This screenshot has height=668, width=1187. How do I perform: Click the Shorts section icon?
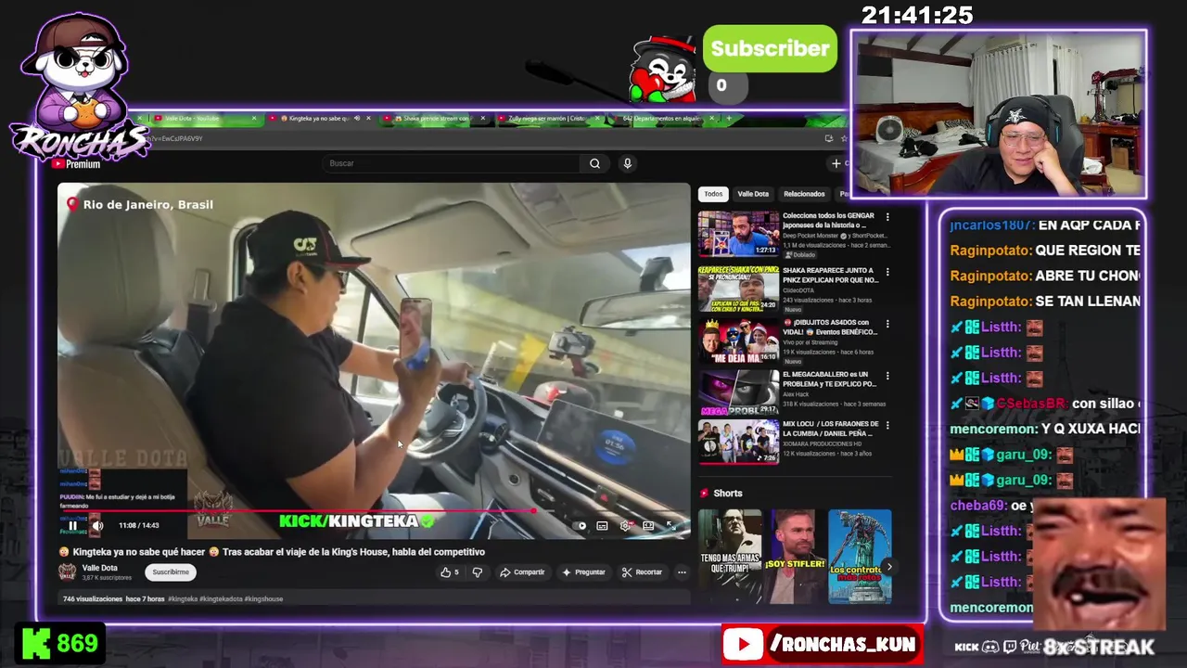click(704, 494)
